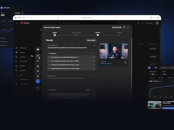Open the thumbnail tool icon in floating toolbar

coord(38,66)
